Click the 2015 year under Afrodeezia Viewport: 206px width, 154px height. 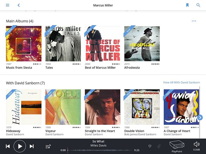127,64
